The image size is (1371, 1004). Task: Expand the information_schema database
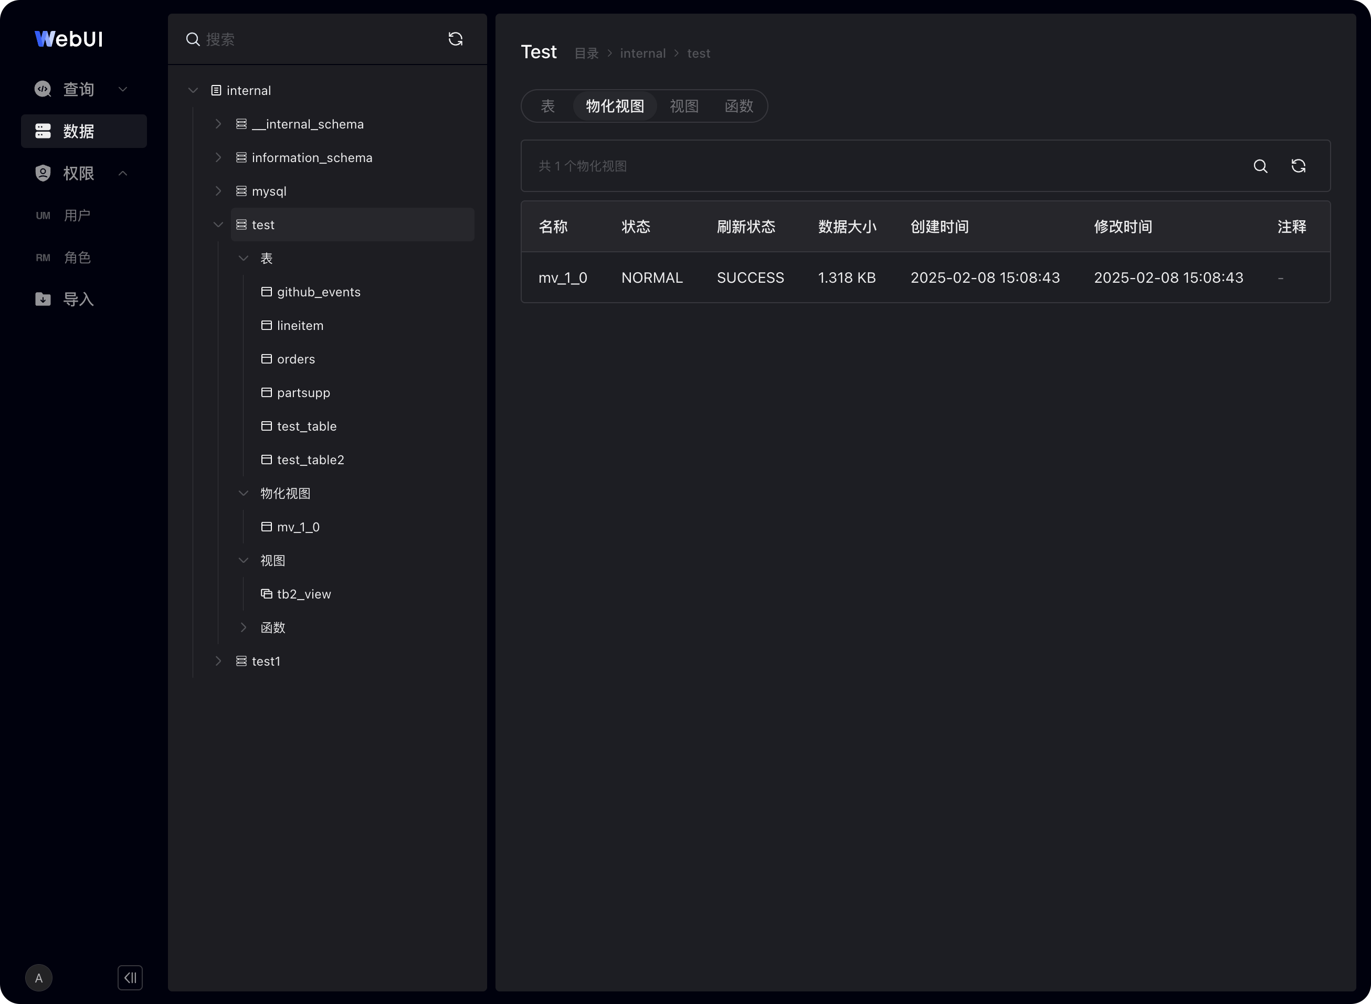point(218,157)
